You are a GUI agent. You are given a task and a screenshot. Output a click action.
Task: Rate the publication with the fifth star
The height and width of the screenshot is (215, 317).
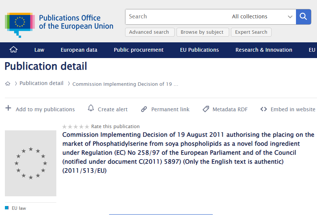(87, 127)
